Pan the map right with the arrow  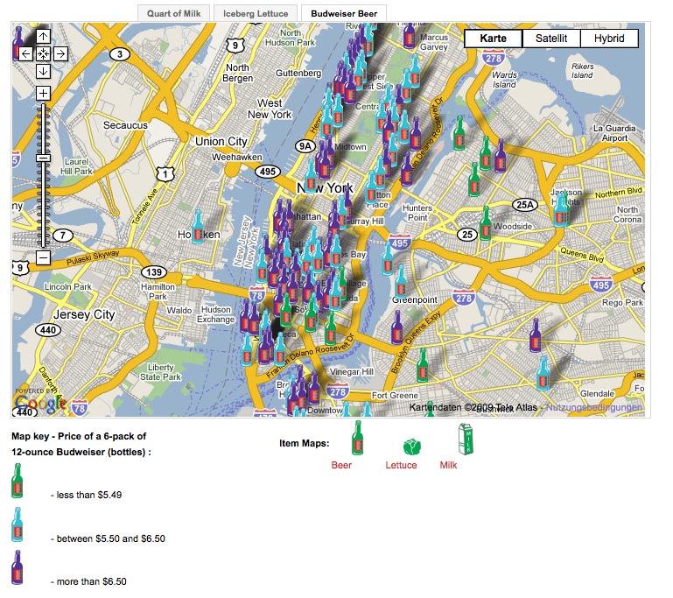coord(60,53)
